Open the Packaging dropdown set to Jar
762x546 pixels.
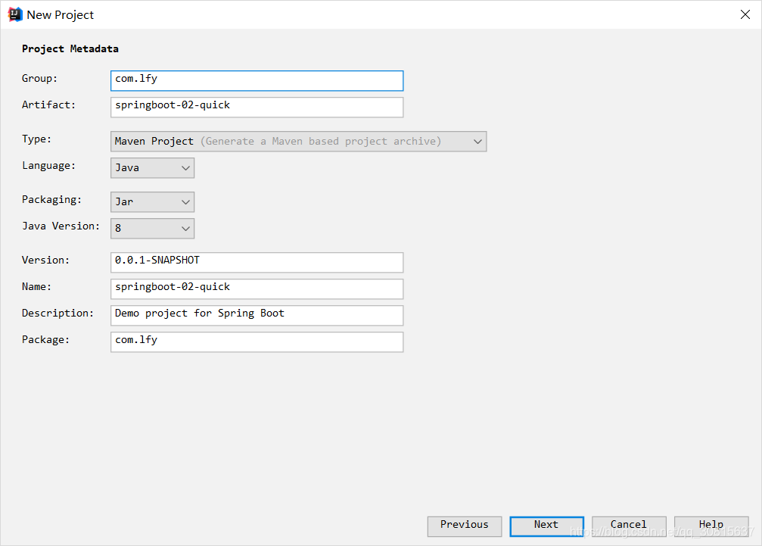click(x=153, y=201)
